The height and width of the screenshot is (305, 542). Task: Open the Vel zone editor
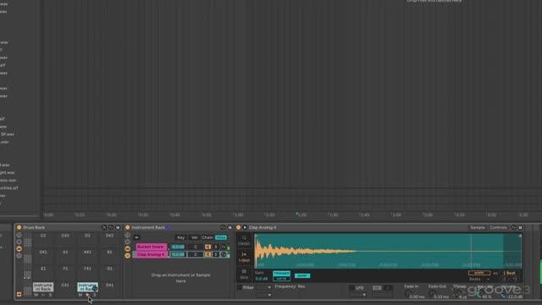tap(194, 237)
